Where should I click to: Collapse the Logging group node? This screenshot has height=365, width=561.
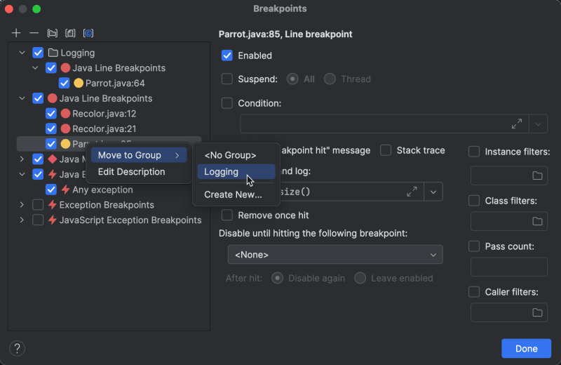(22, 53)
